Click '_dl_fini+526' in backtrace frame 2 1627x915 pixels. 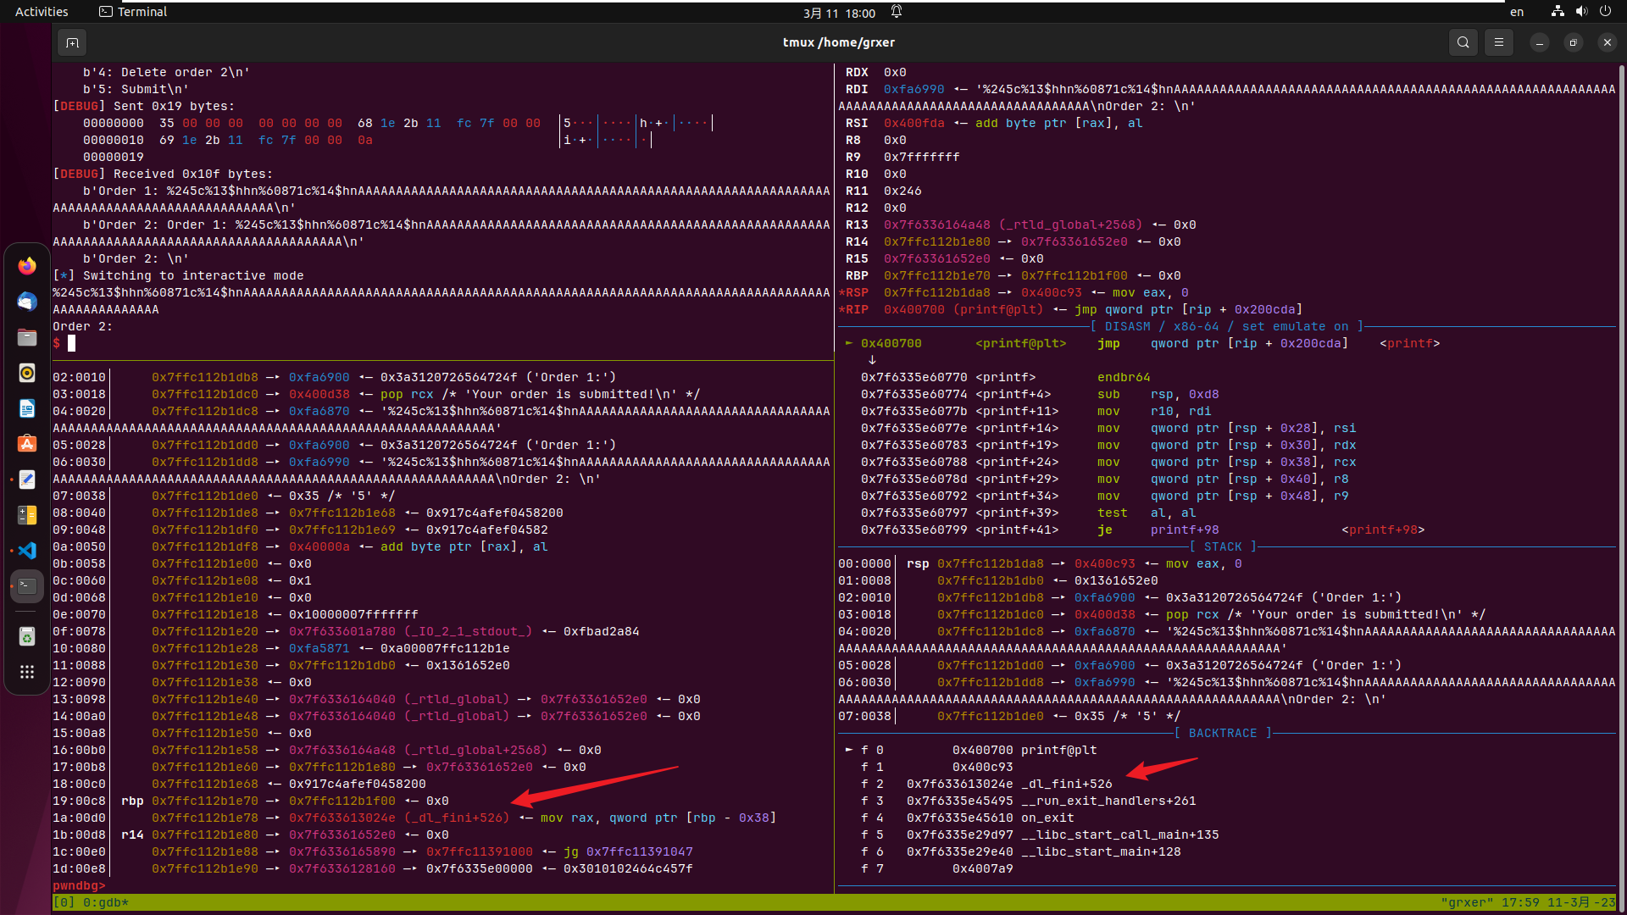(x=1067, y=784)
